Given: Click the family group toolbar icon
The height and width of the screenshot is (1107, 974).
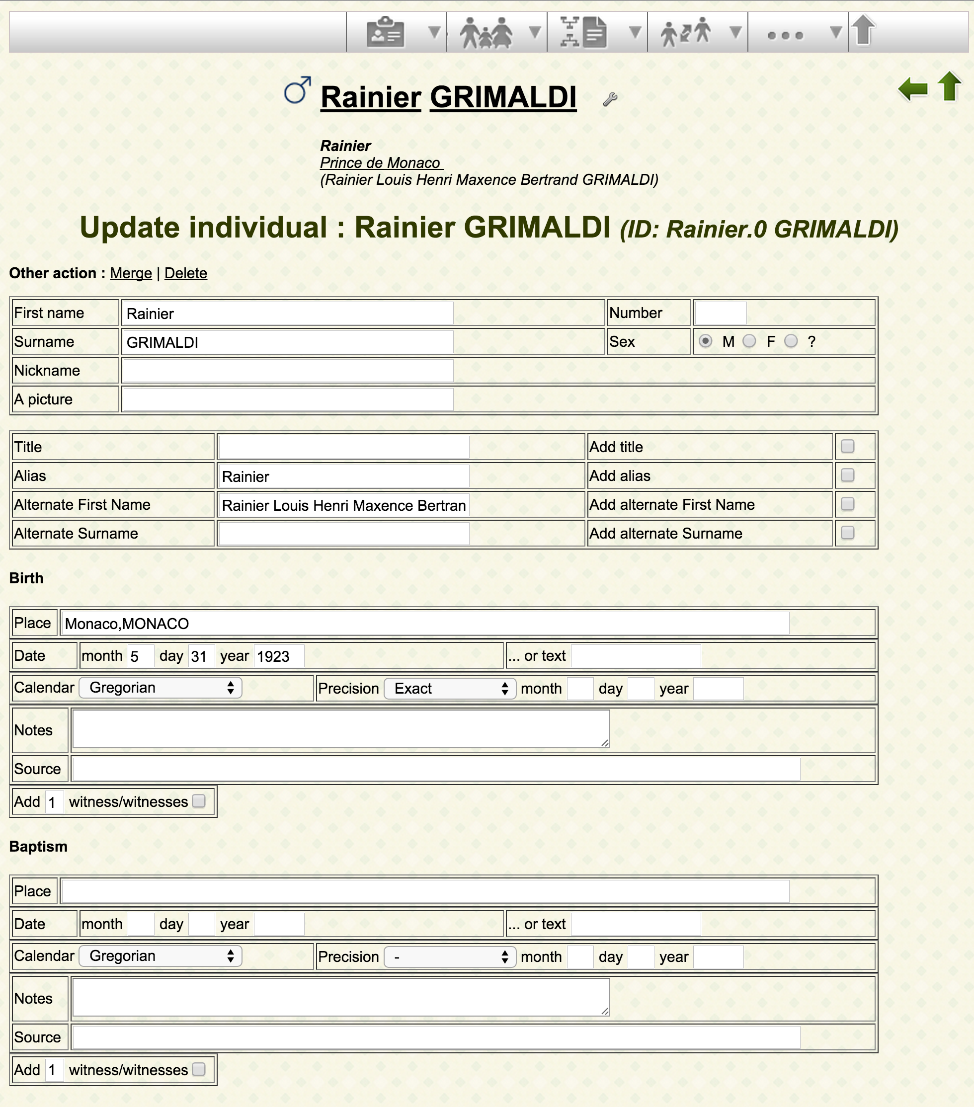Looking at the screenshot, I should pyautogui.click(x=486, y=32).
